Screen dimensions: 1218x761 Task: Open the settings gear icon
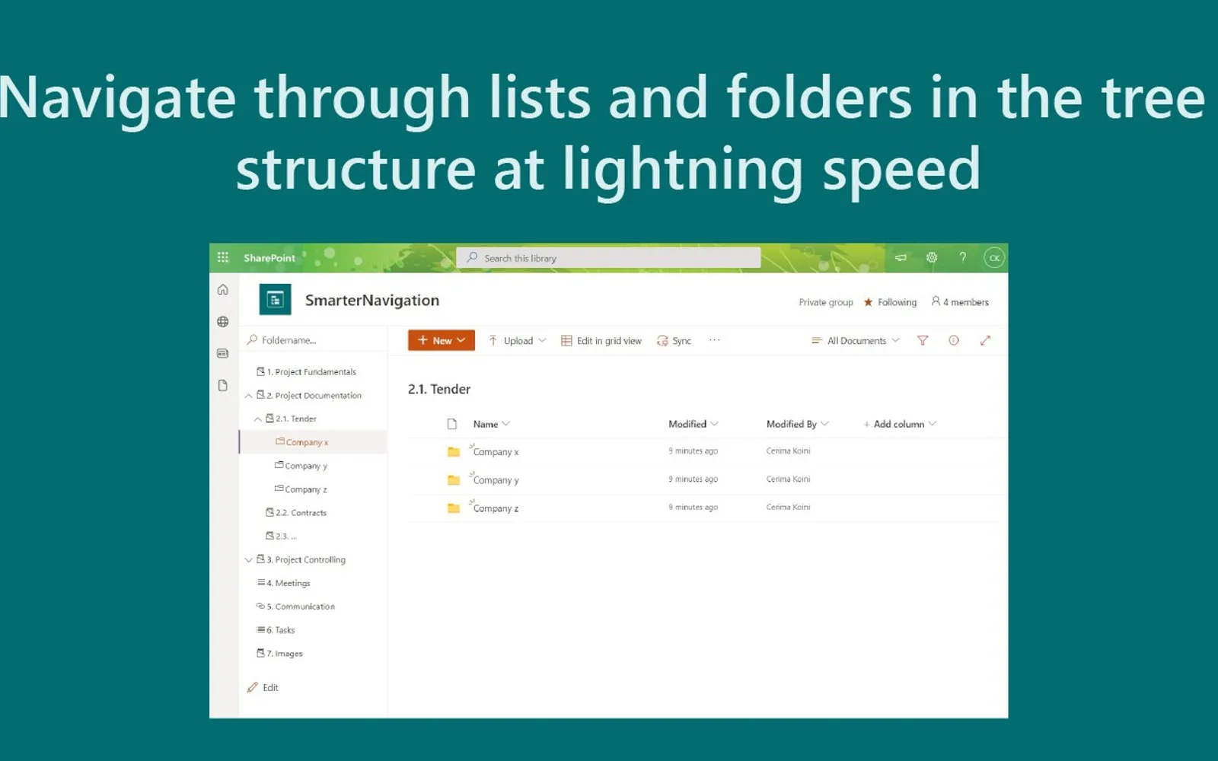tap(932, 257)
